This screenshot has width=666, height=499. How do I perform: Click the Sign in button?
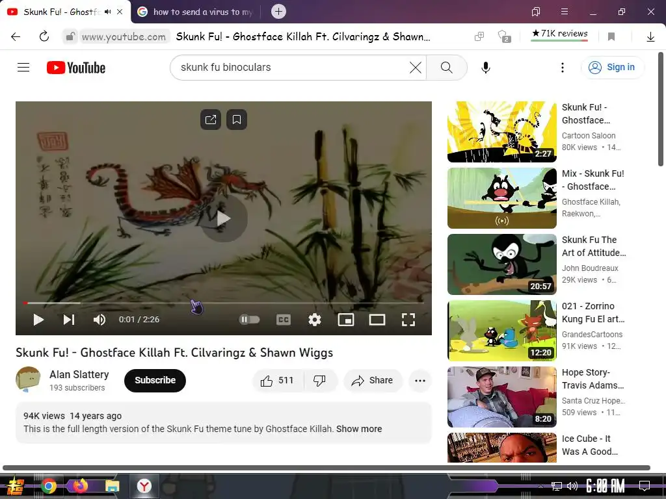[613, 67]
